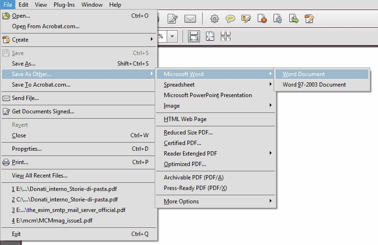378x245 pixels.
Task: Click the edit page pencil icon
Action: tap(309, 19)
